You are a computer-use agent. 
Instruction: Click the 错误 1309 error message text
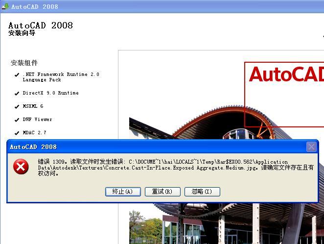point(176,168)
